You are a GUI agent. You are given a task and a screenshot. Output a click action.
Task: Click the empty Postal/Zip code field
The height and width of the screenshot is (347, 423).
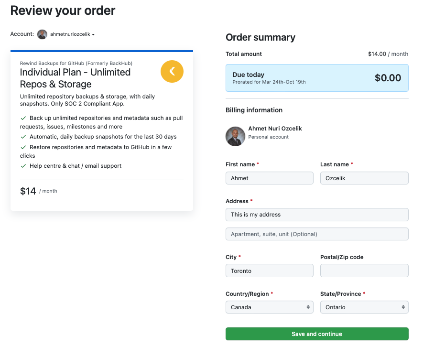pyautogui.click(x=364, y=271)
